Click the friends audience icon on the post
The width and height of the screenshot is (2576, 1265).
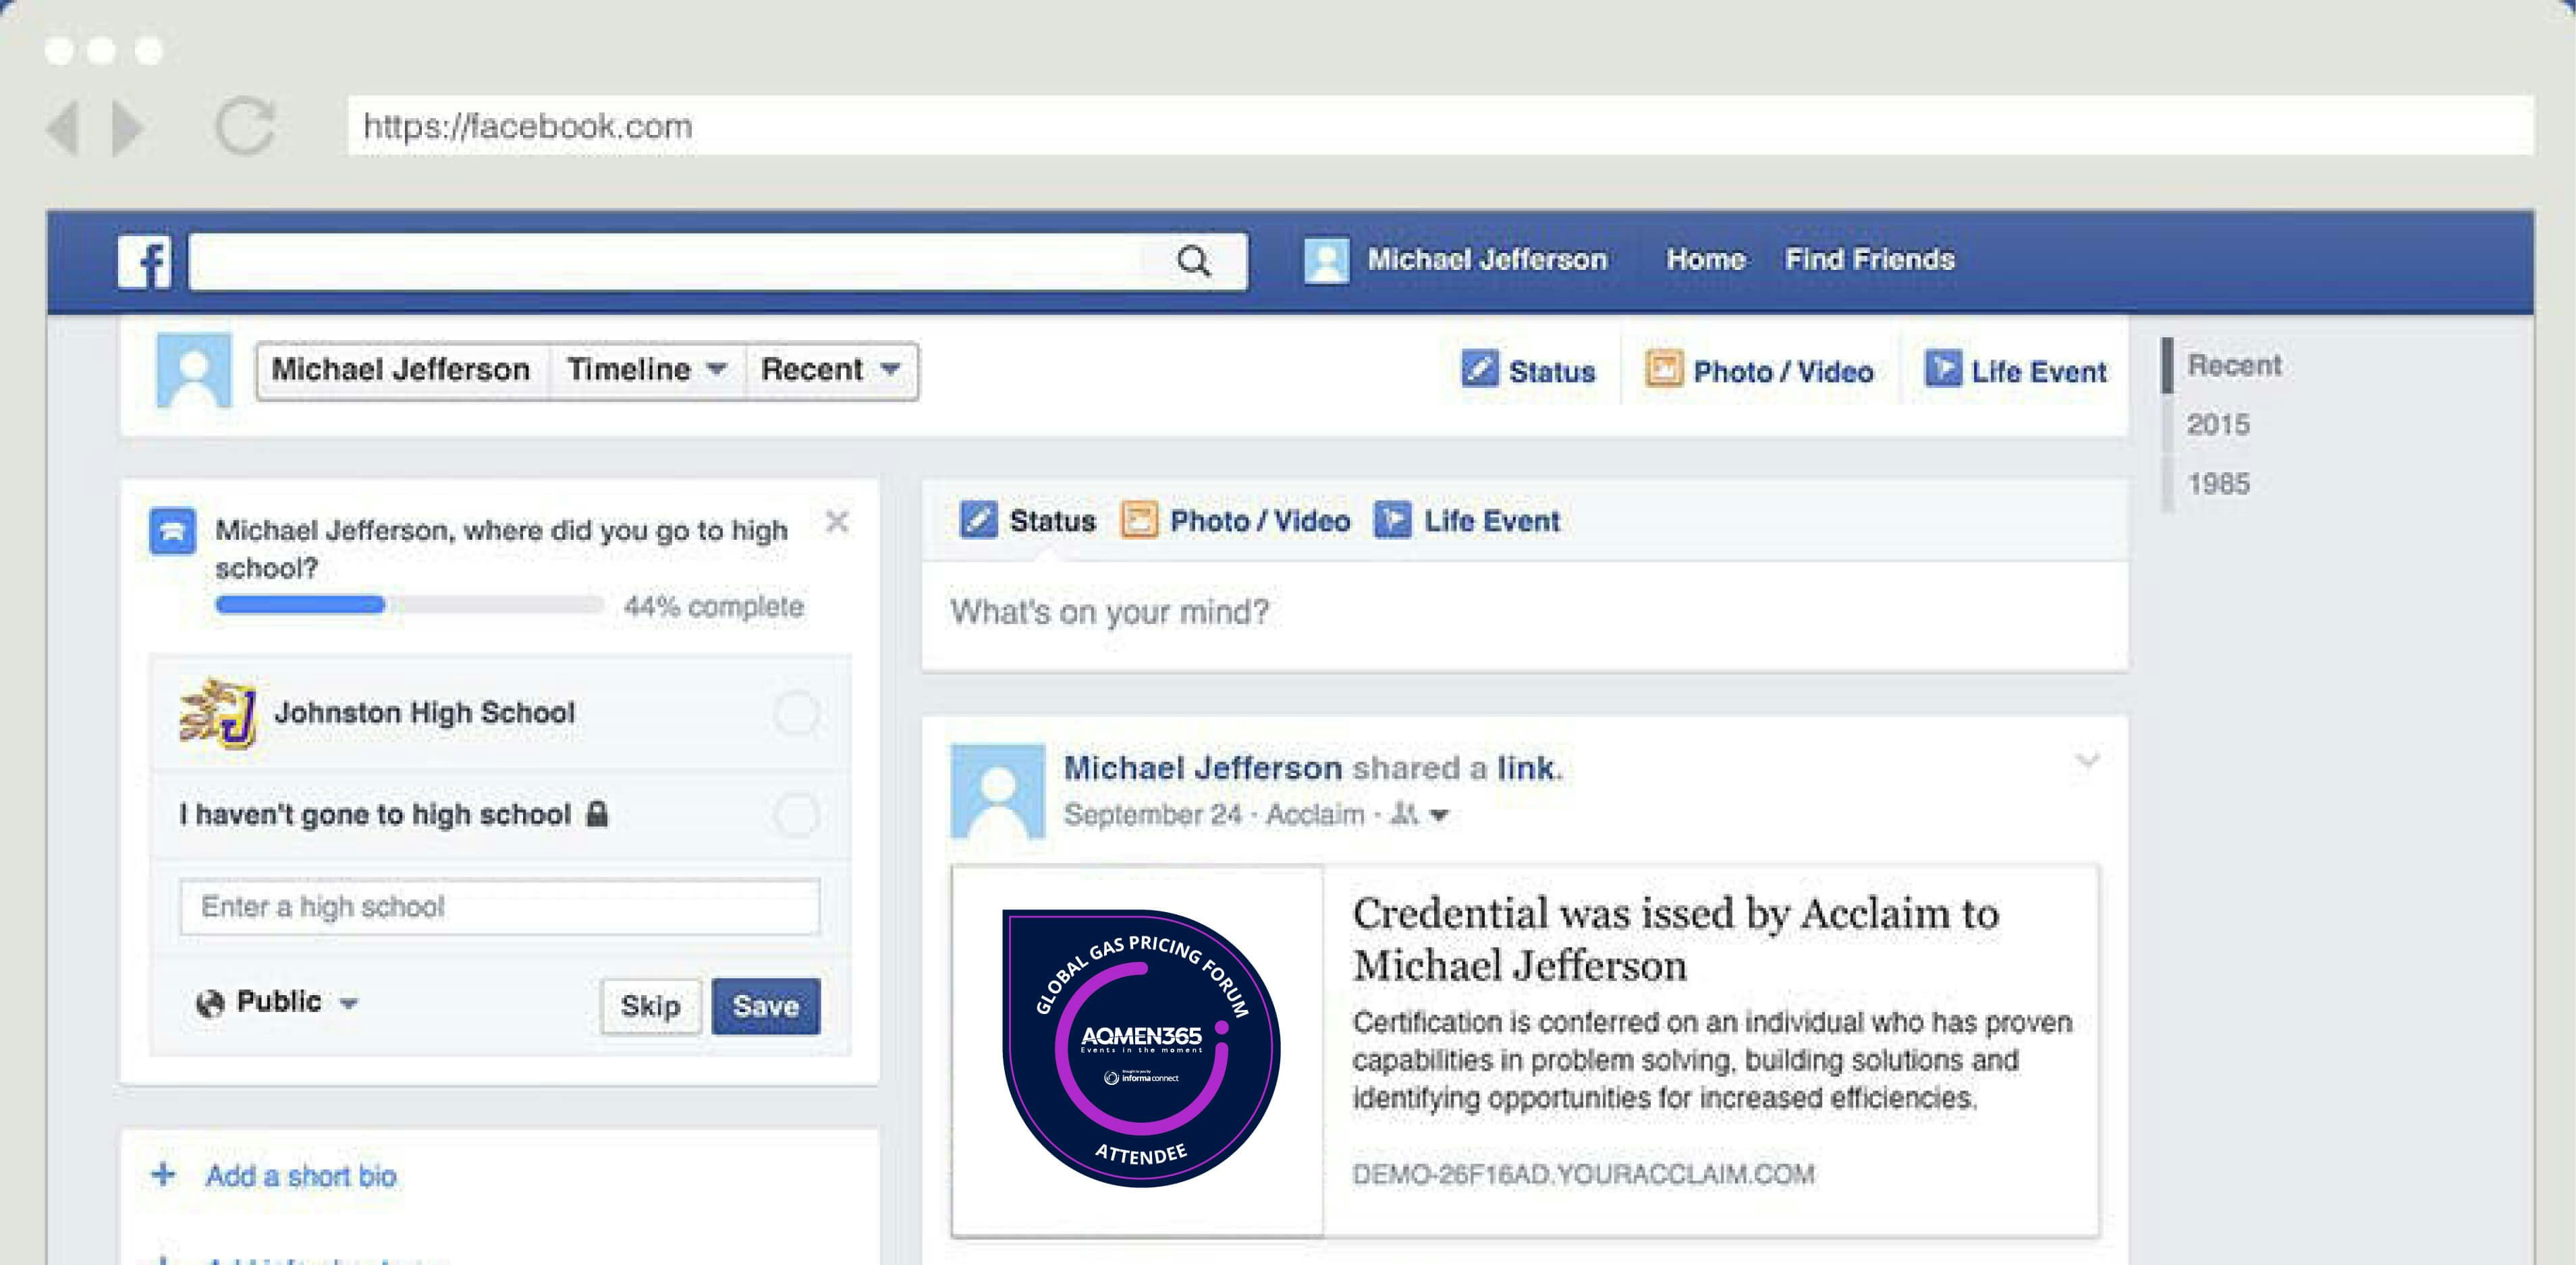[x=1405, y=814]
